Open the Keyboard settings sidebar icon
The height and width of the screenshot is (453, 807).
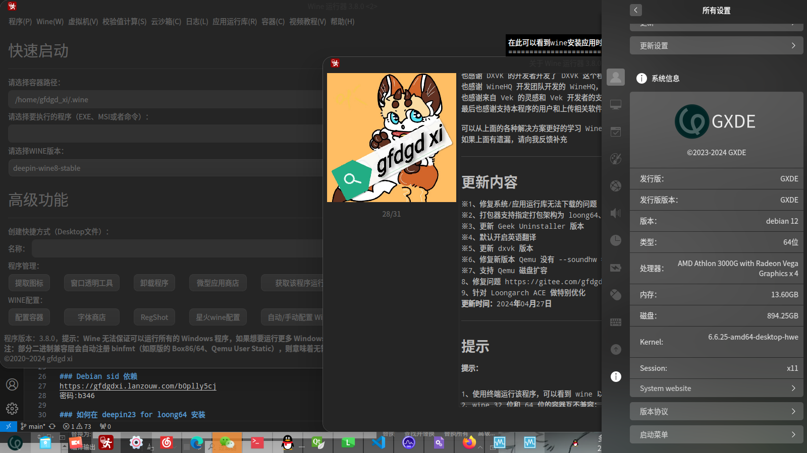(x=616, y=322)
